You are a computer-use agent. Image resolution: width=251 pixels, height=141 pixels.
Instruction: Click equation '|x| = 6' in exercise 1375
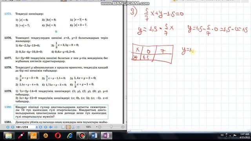click(24, 20)
